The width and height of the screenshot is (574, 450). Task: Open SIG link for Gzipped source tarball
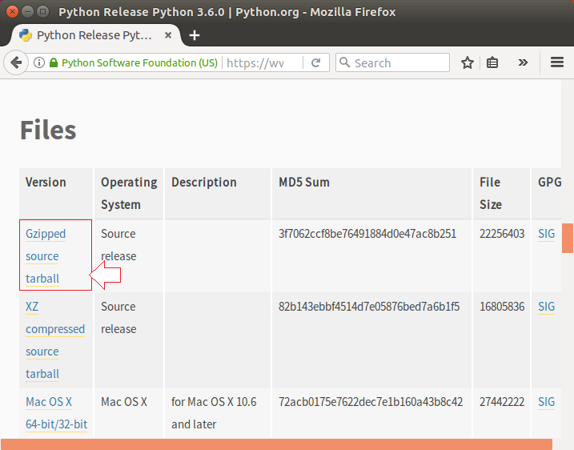[546, 234]
